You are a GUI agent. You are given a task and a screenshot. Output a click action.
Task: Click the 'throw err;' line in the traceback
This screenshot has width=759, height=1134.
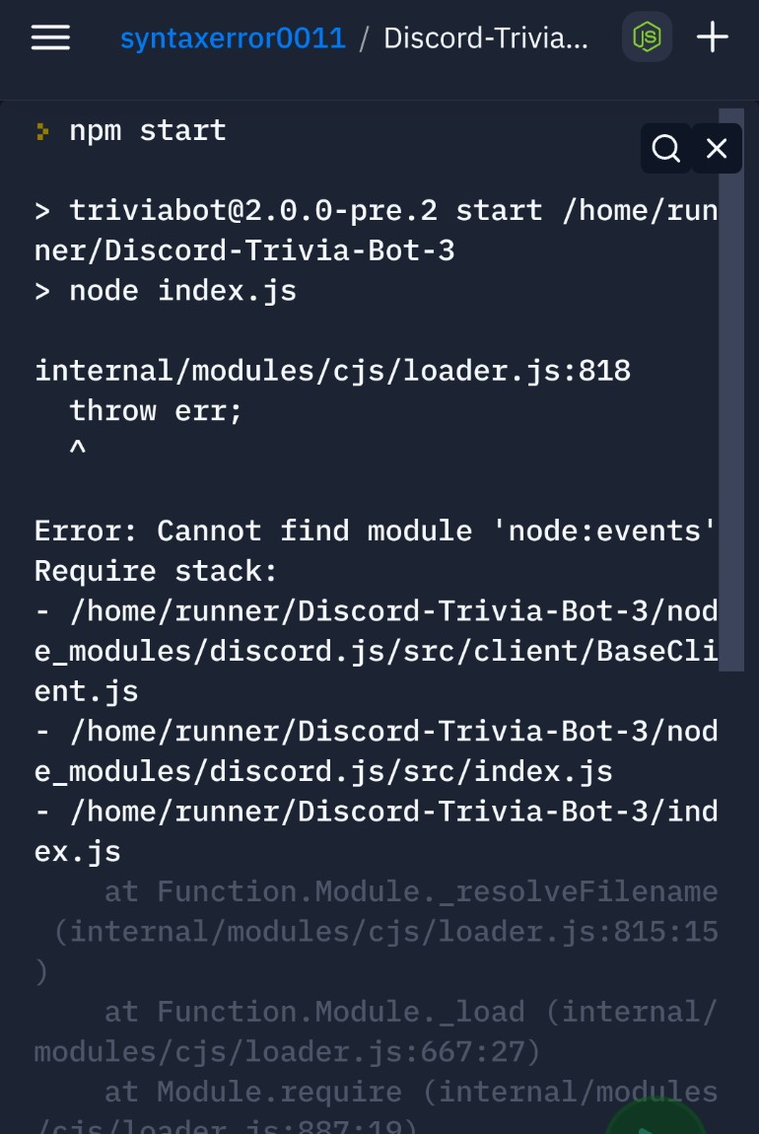point(153,410)
